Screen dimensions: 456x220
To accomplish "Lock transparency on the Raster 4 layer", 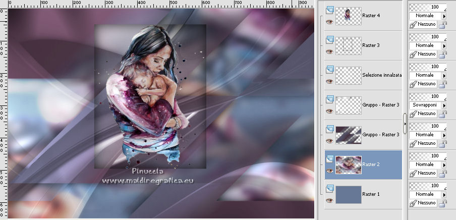I will pos(442,25).
